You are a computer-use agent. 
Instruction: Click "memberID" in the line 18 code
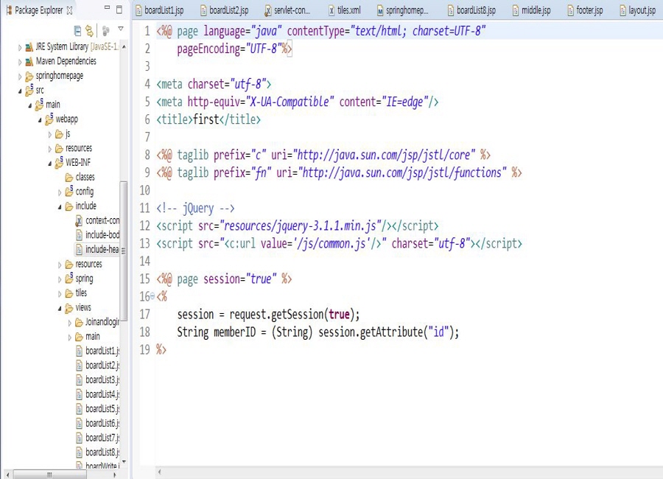pos(235,332)
